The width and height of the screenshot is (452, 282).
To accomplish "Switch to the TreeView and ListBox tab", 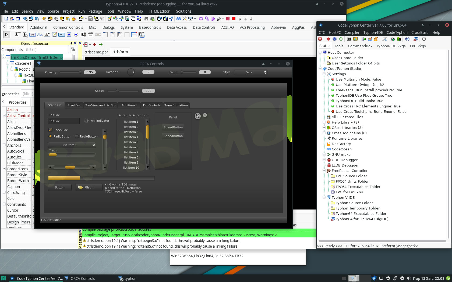I will coord(101,105).
